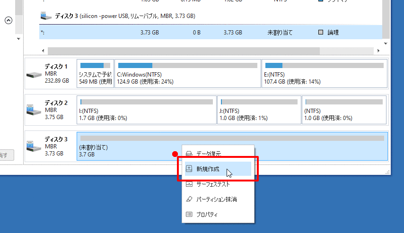Select the E:(NTFS) partition block
This screenshot has width=404, height=233.
(324, 73)
